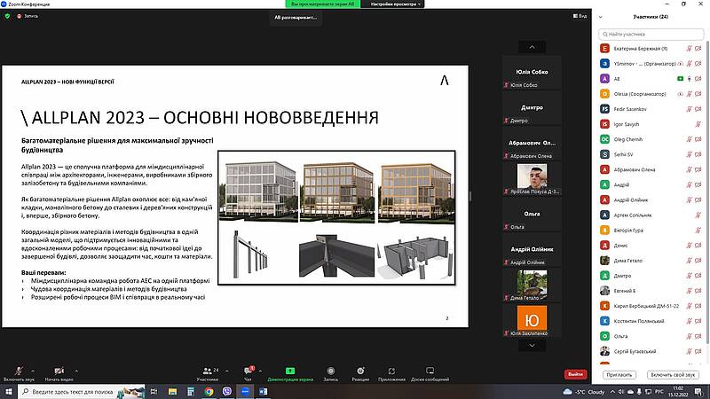The image size is (710, 399).
Task: Collapse participants panel with header chevron
Action: pyautogui.click(x=601, y=17)
